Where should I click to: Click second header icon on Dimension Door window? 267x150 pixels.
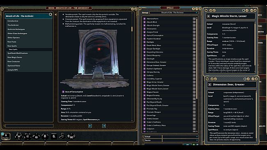coord(212,79)
